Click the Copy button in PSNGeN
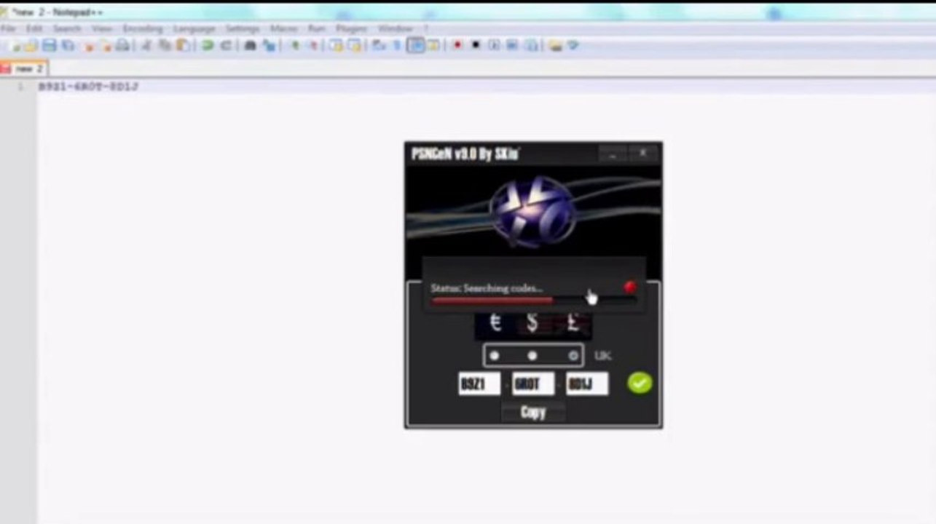The height and width of the screenshot is (524, 936). coord(533,412)
